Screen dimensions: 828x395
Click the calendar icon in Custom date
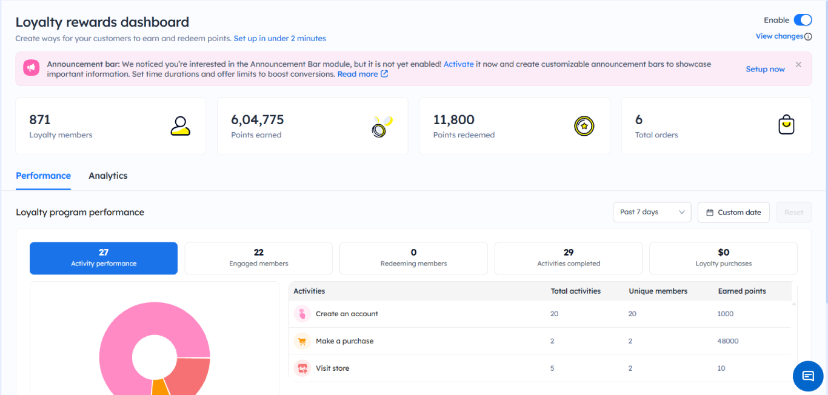(x=710, y=213)
